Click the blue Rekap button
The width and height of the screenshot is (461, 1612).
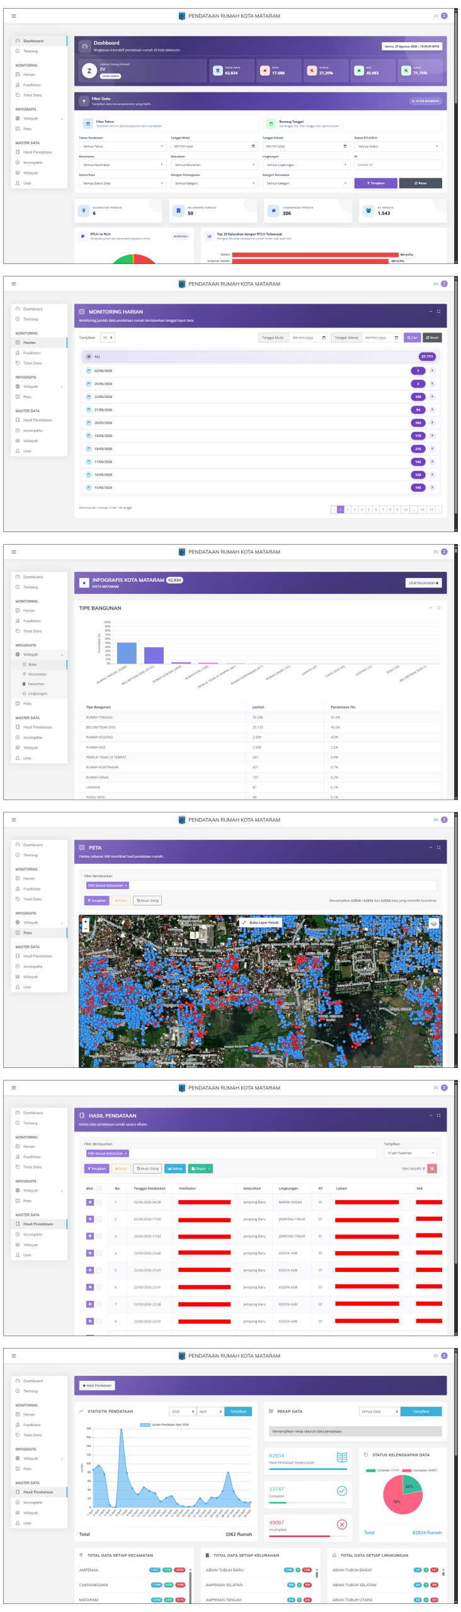click(174, 1169)
